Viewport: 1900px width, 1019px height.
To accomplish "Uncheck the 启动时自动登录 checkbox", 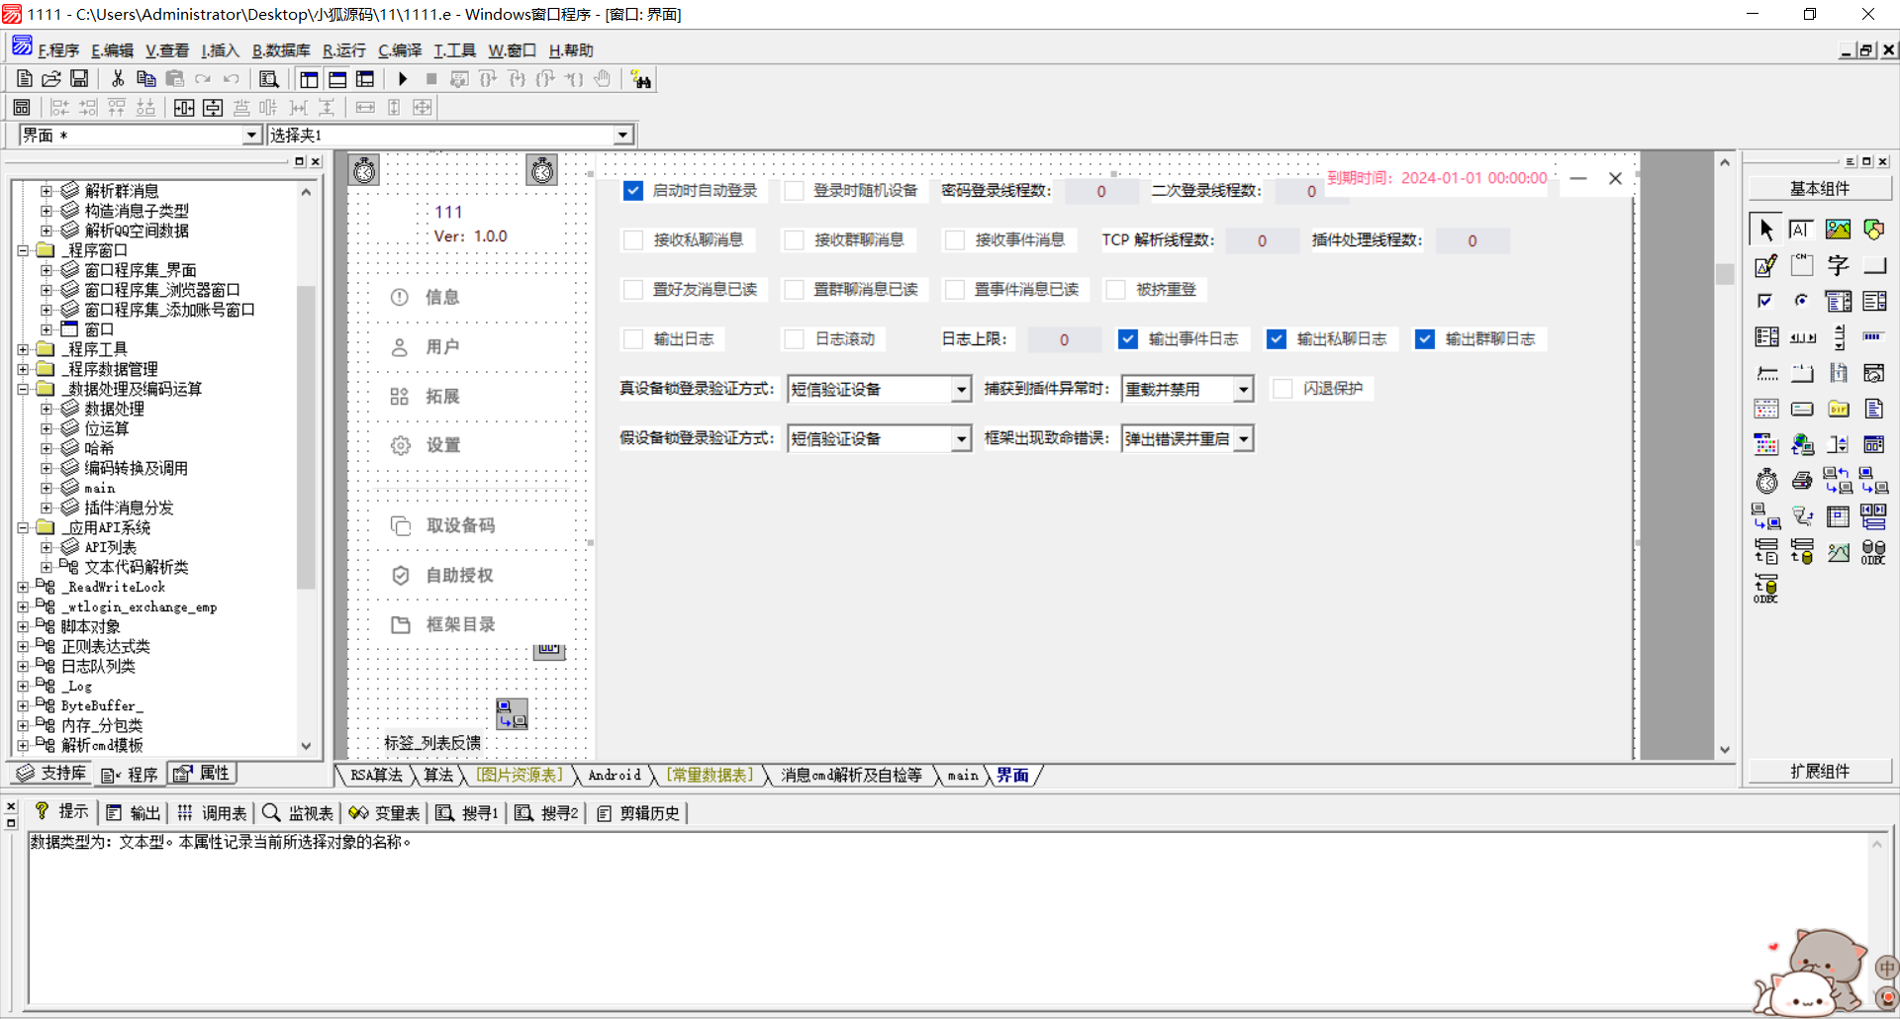I will (x=633, y=191).
